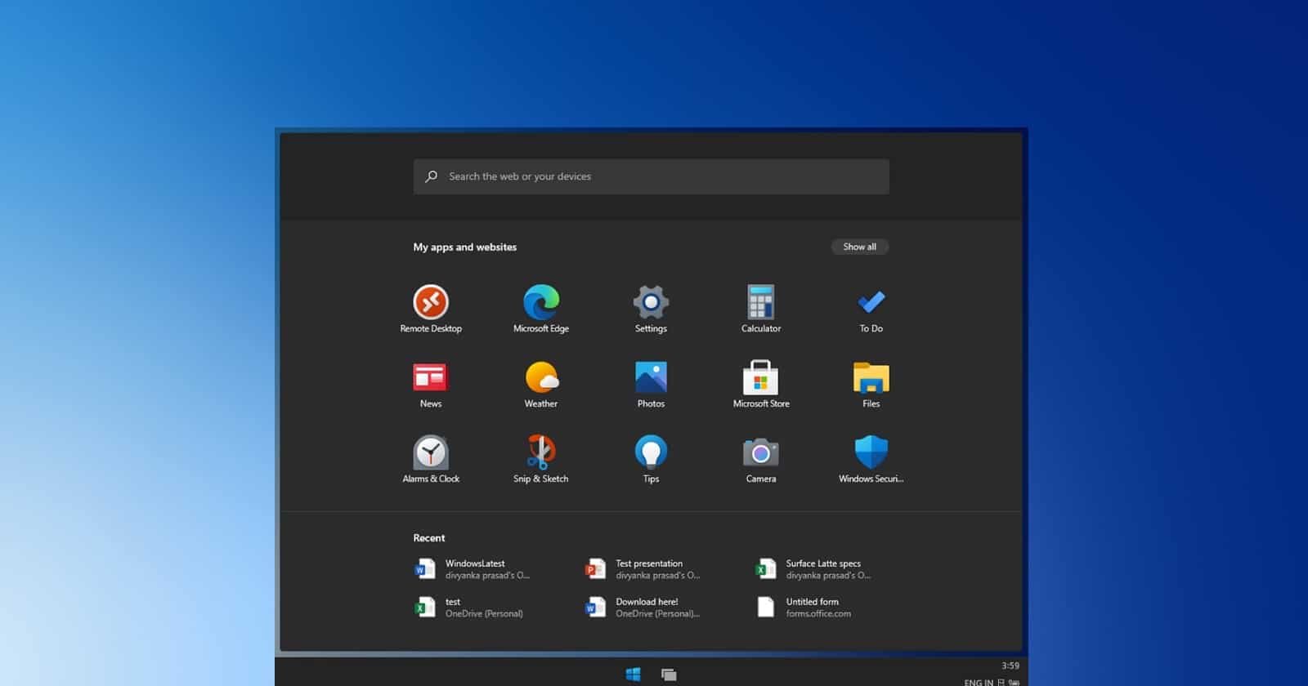Open the recent Excel file named test
Image resolution: width=1308 pixels, height=686 pixels.
469,608
